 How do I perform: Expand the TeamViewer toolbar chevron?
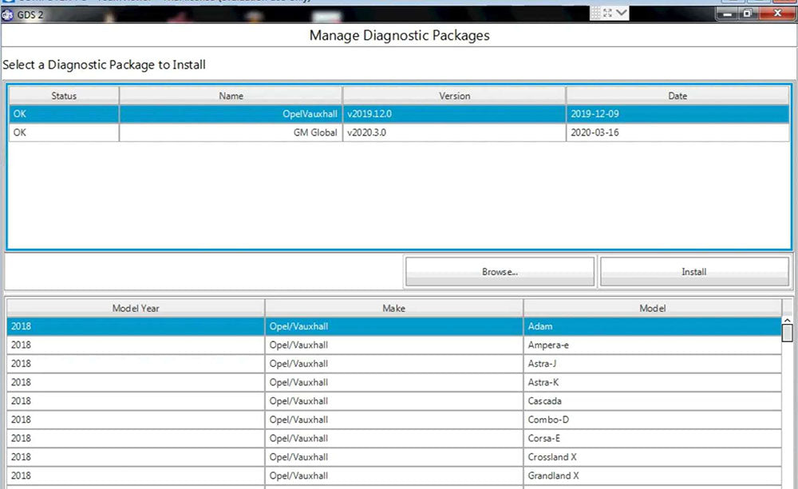[x=622, y=13]
